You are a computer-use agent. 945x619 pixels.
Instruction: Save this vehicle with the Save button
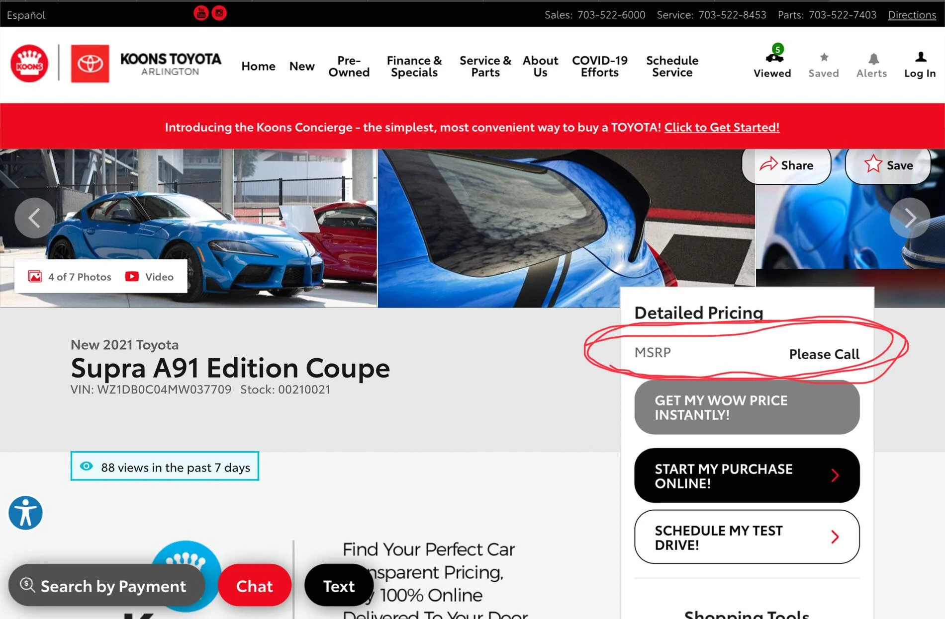click(888, 165)
